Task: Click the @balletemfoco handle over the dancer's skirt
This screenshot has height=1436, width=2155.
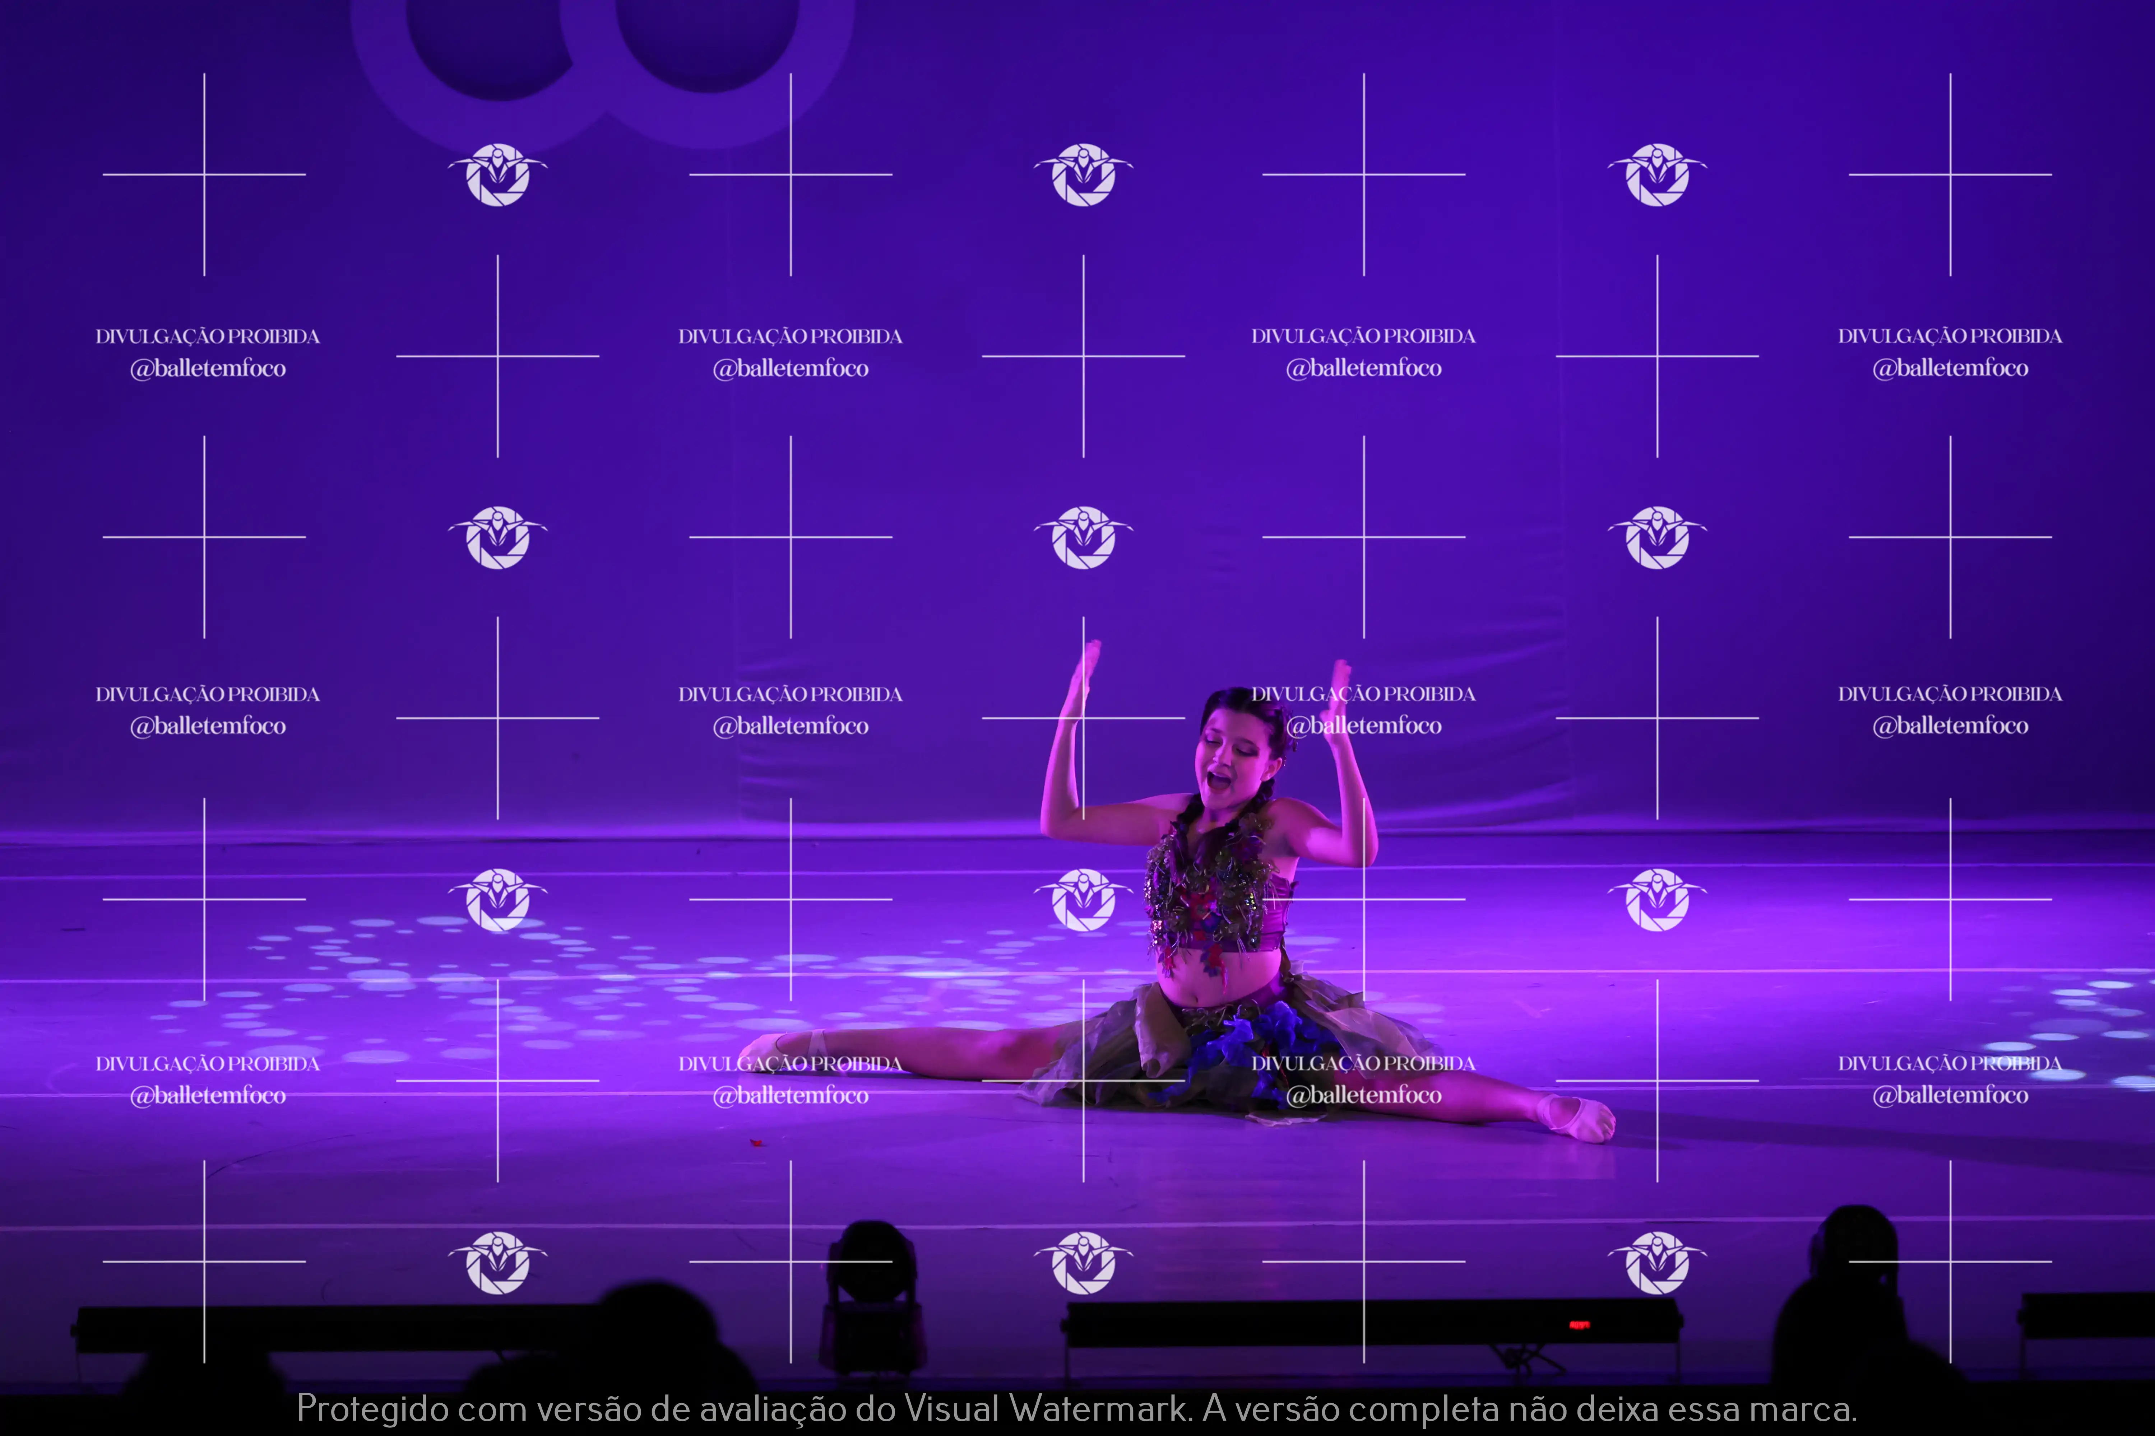Action: click(1363, 1094)
